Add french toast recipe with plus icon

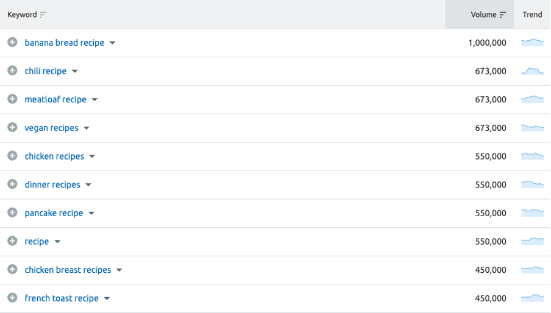point(12,298)
